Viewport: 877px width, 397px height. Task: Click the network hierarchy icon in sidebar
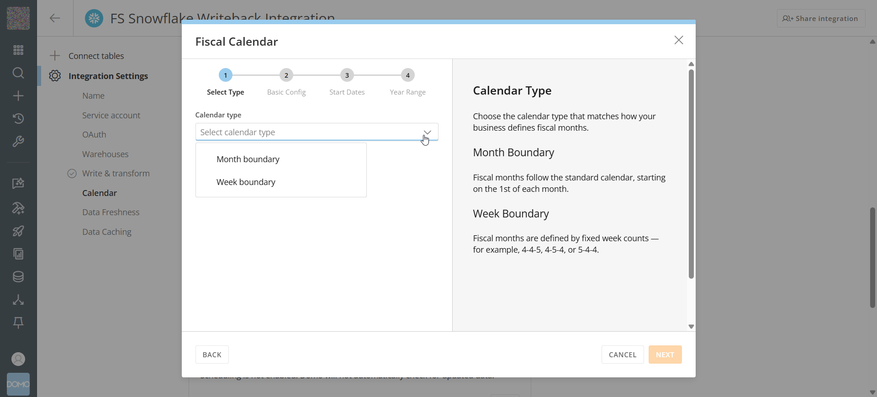coord(18,300)
